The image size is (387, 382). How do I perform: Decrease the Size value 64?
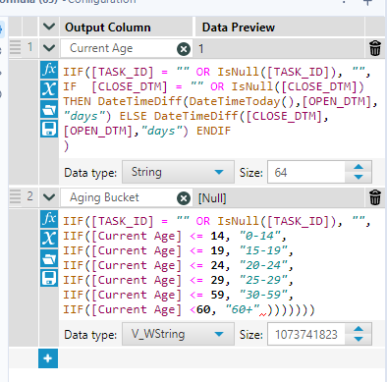[359, 177]
